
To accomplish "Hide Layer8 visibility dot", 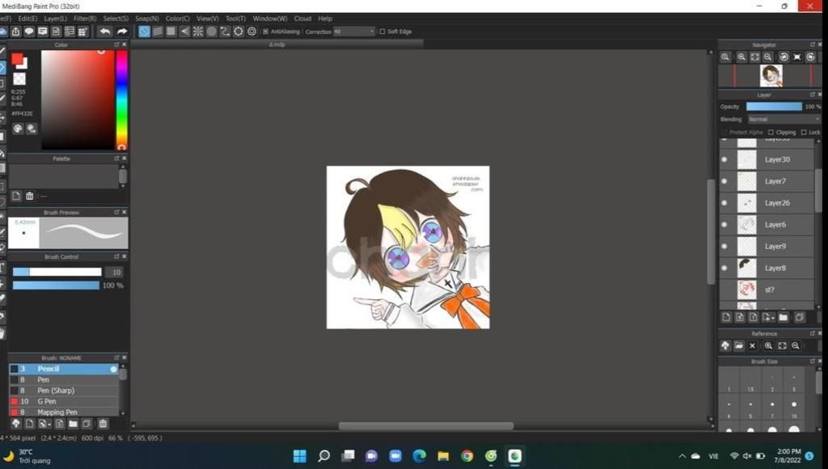I will [x=724, y=268].
